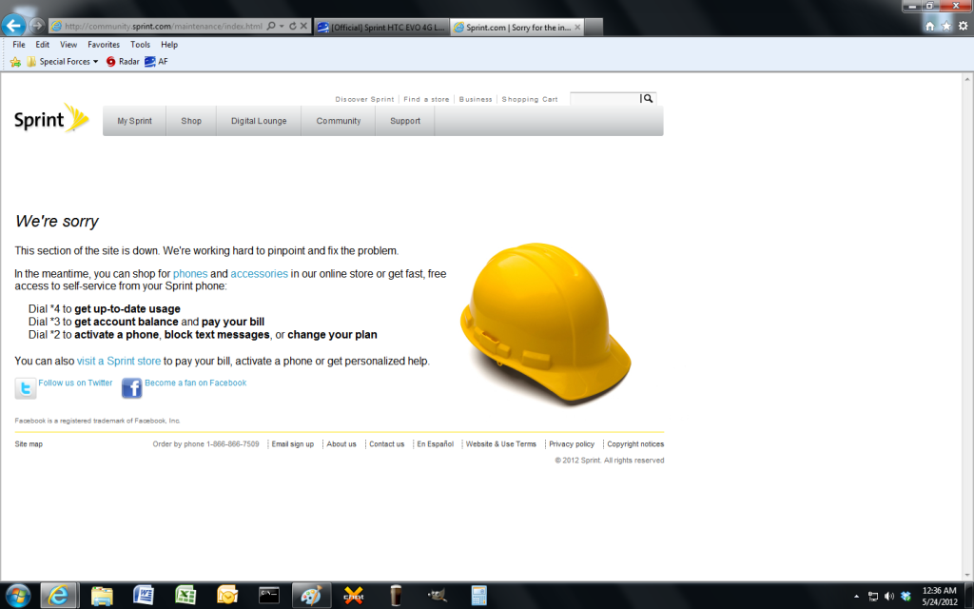Viewport: 974px width, 609px height.
Task: Launch Microsoft Excel from the taskbar
Action: pyautogui.click(x=185, y=596)
